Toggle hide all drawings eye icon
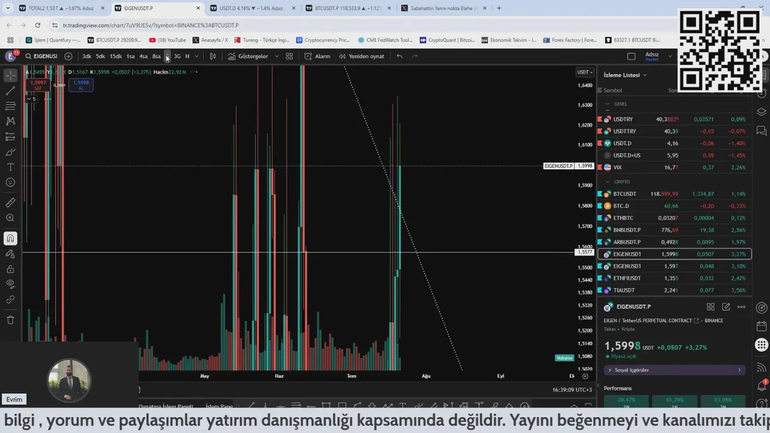 10,284
